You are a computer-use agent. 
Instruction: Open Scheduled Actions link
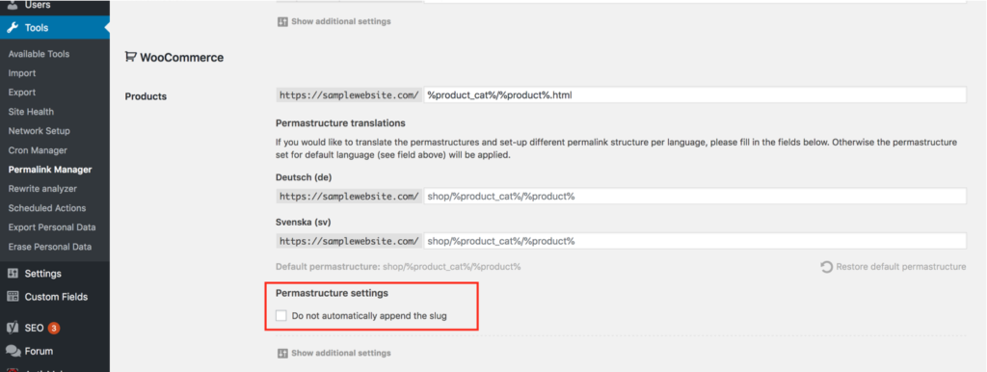click(47, 208)
